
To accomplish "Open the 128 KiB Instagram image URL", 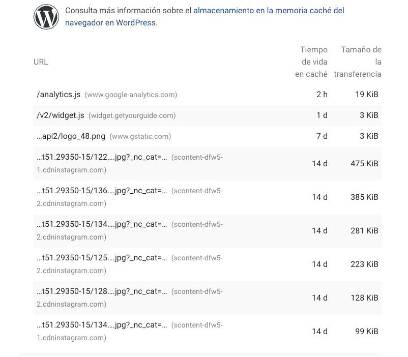I will [102, 292].
